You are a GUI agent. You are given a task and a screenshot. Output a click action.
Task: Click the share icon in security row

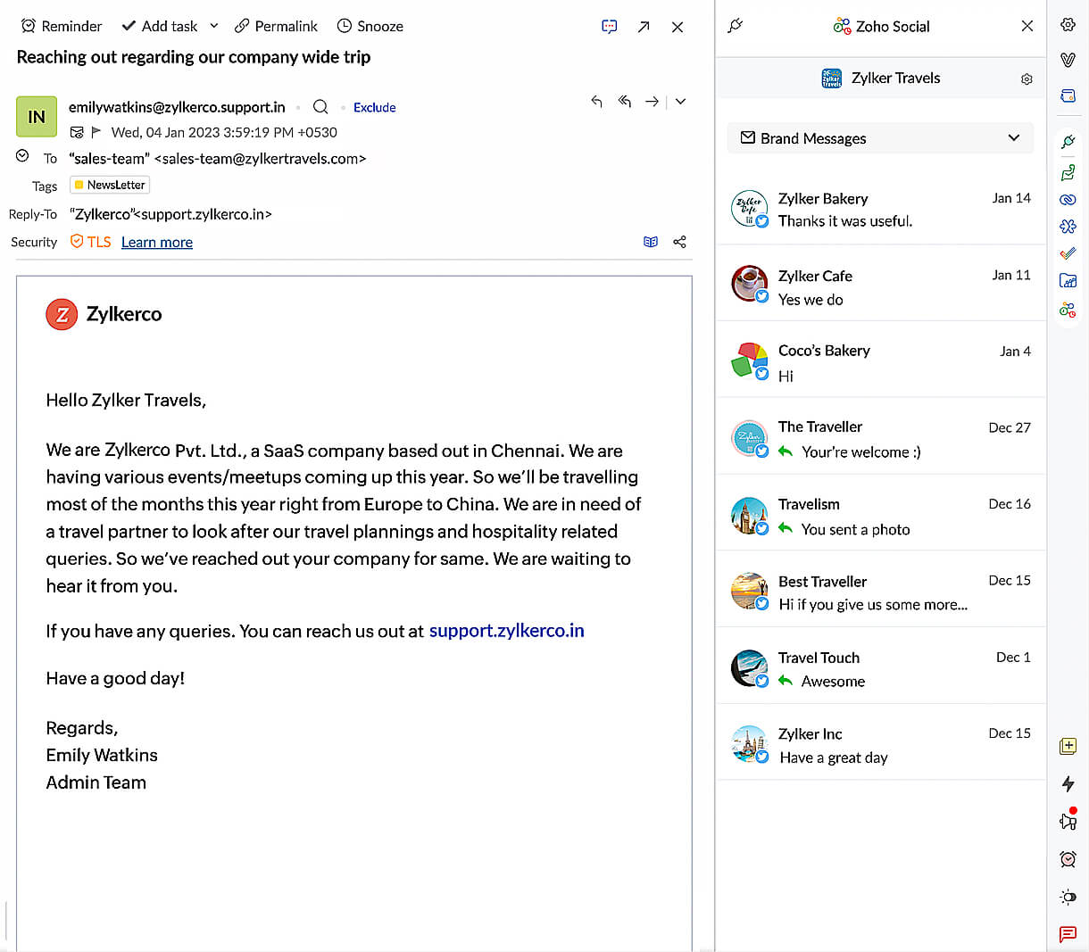[x=679, y=242]
